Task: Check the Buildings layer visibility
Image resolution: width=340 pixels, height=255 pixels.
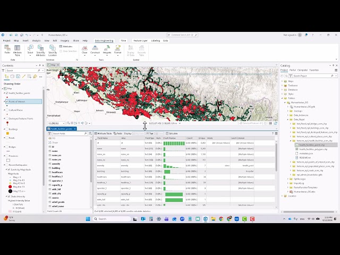Action: point(7,129)
